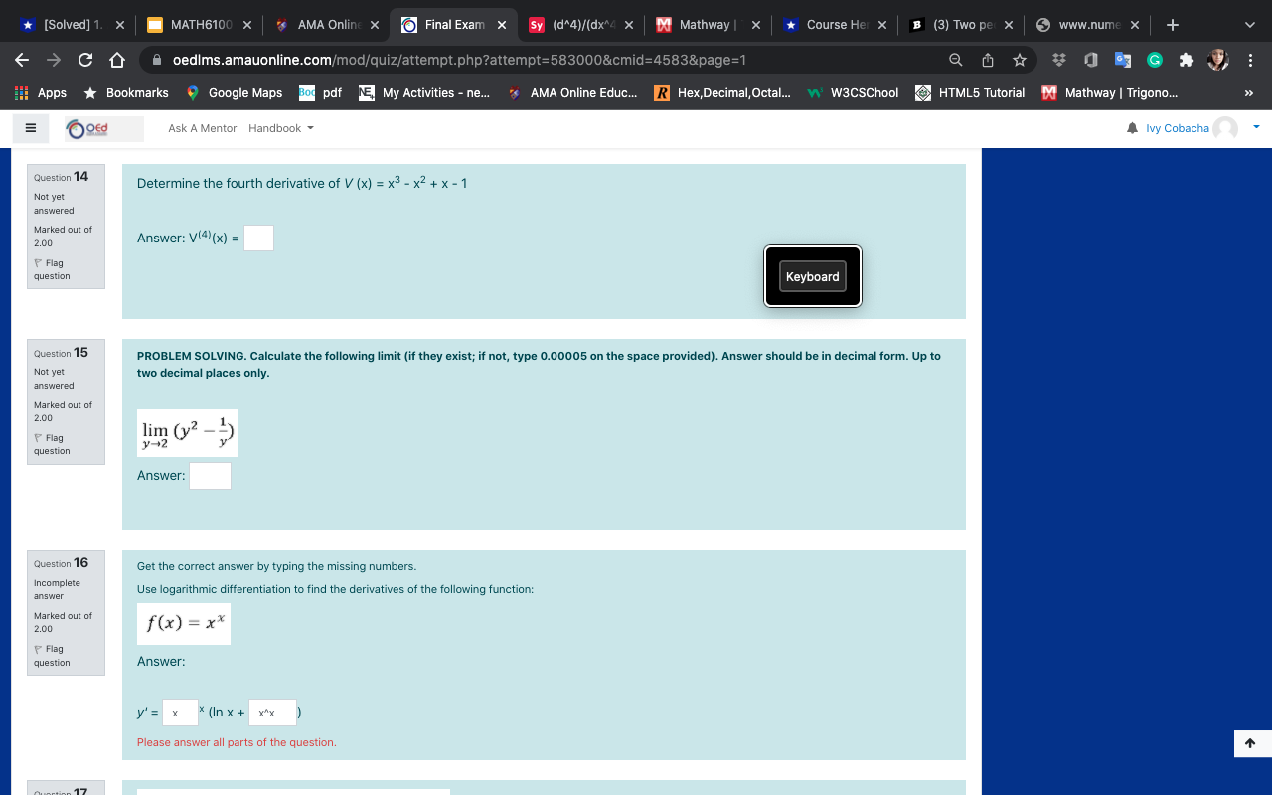The height and width of the screenshot is (795, 1272).
Task: Click the answer box for question 14
Action: pos(258,238)
